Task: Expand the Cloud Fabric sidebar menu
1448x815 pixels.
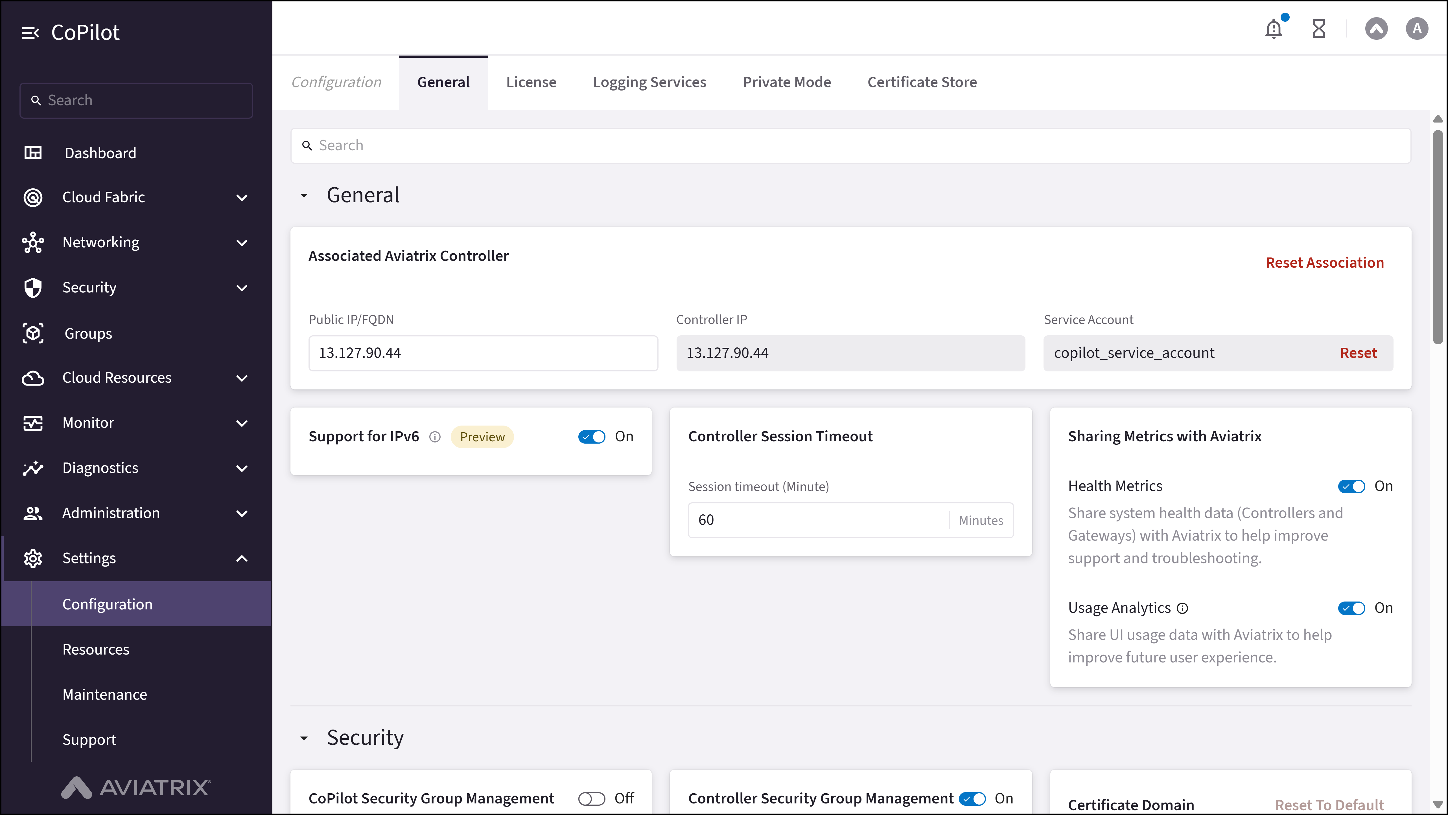Action: coord(242,198)
